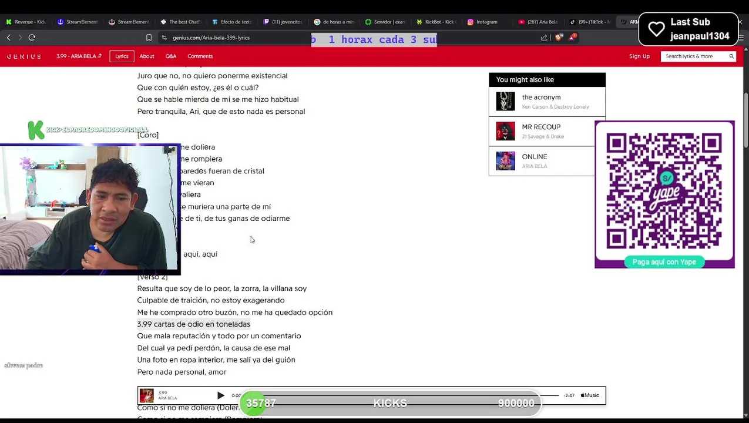The image size is (749, 423).
Task: Reload the page with the refresh icon
Action: (32, 38)
